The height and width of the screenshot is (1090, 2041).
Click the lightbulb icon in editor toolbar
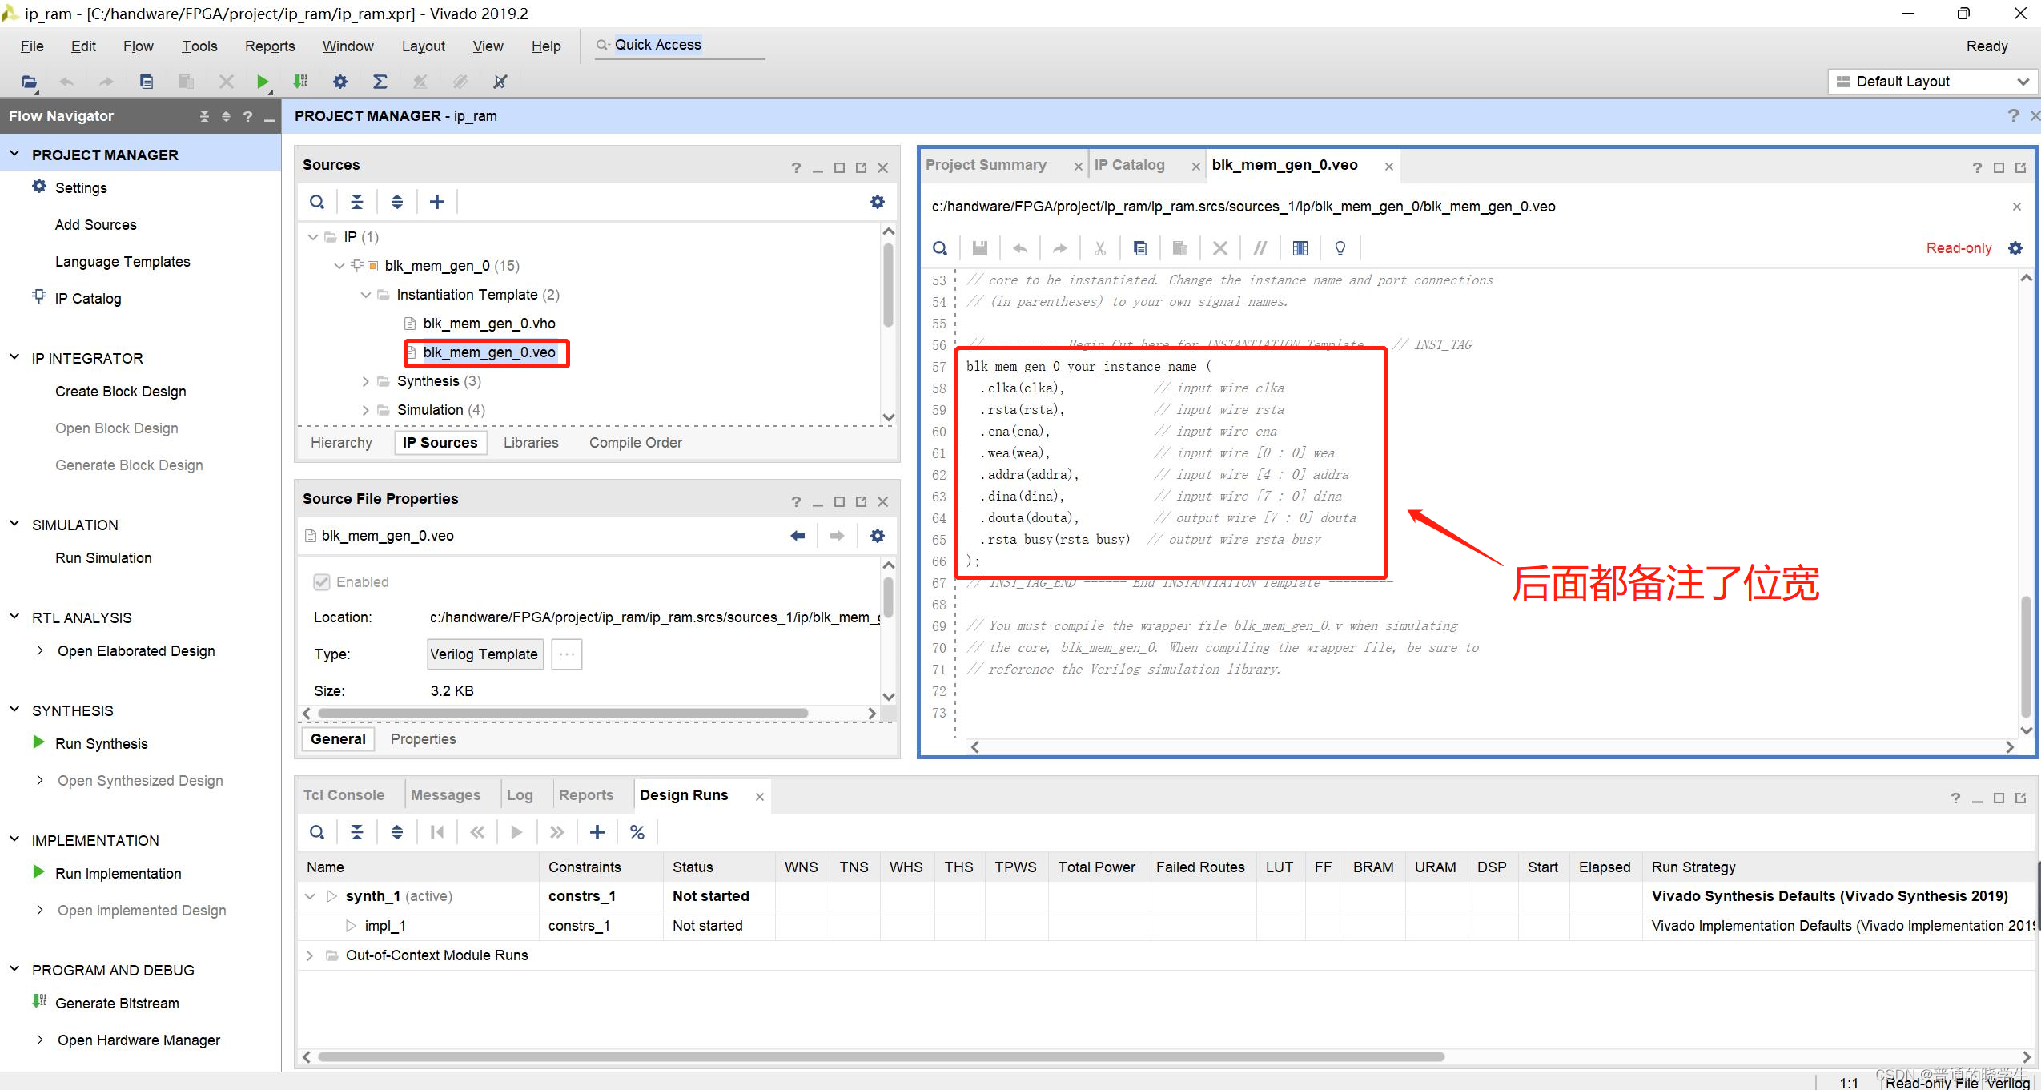click(x=1340, y=248)
